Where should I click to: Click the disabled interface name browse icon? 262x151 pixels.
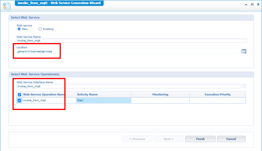coord(244,86)
